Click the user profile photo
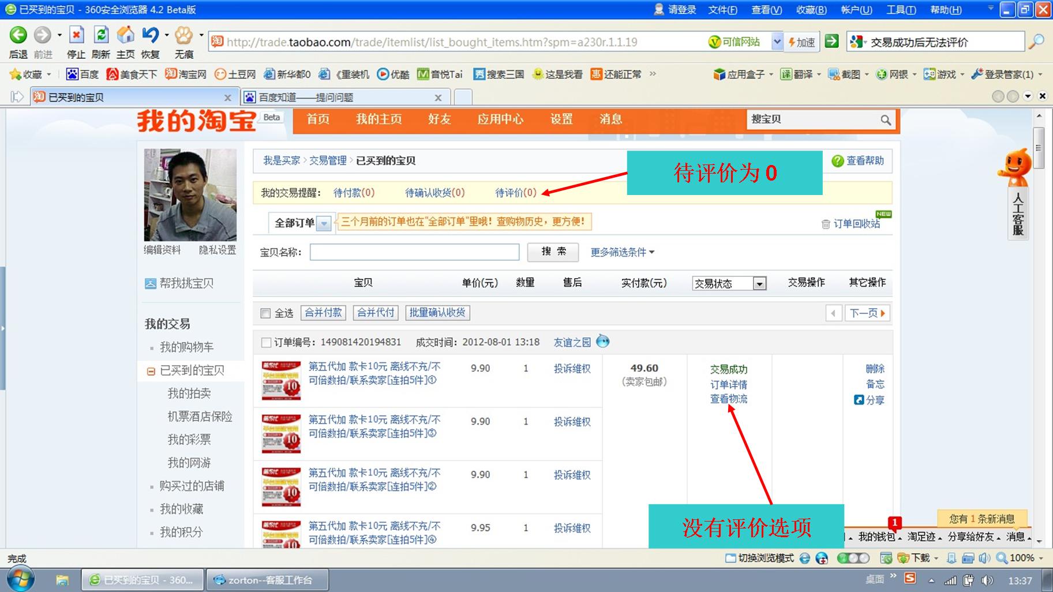 [190, 195]
